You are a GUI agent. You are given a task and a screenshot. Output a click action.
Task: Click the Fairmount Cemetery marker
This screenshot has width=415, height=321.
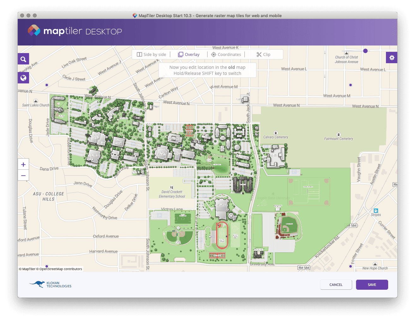[x=339, y=135]
